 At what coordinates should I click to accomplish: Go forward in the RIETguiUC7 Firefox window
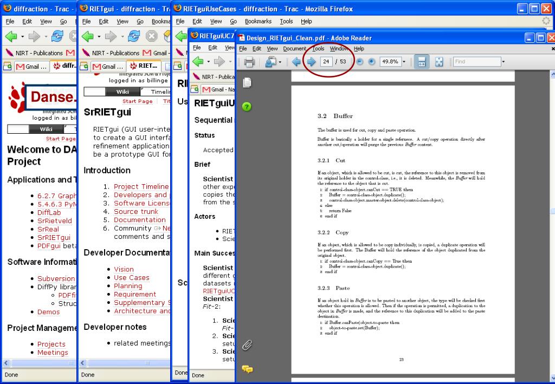[219, 62]
